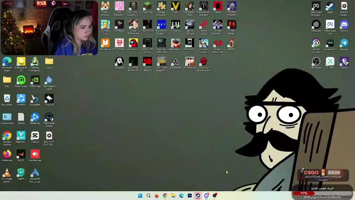This screenshot has width=355, height=200.
Task: Launch the OBS Studio shortcut
Action: (316, 63)
